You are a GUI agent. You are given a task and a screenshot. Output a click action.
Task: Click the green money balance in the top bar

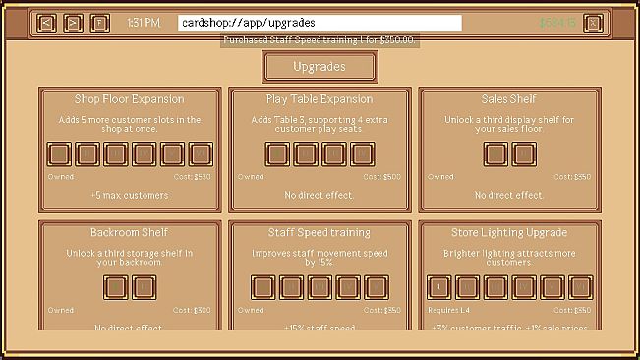click(557, 23)
